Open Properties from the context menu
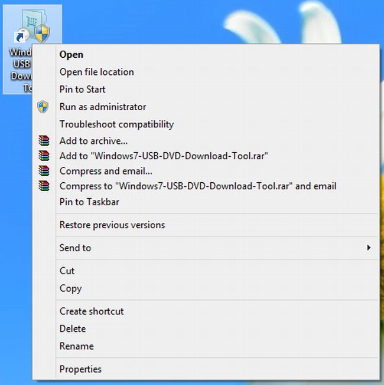Viewport: 384px width, 385px height. click(206, 369)
